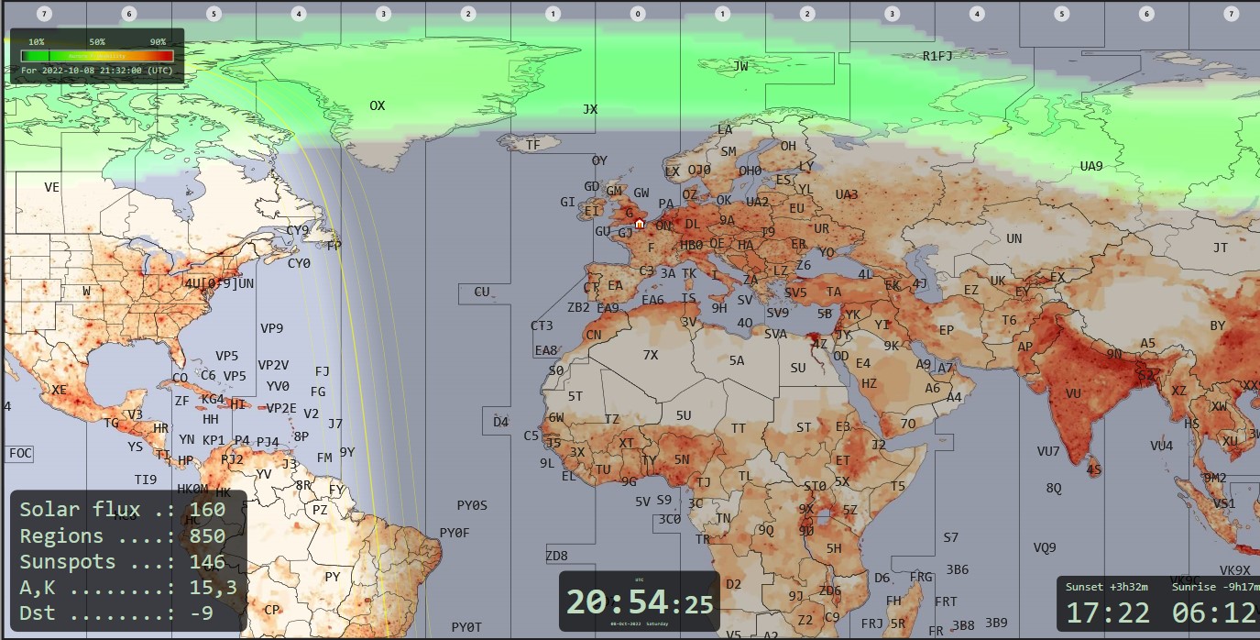The image size is (1260, 640).
Task: Click the A,K index row
Action: pyautogui.click(x=128, y=587)
